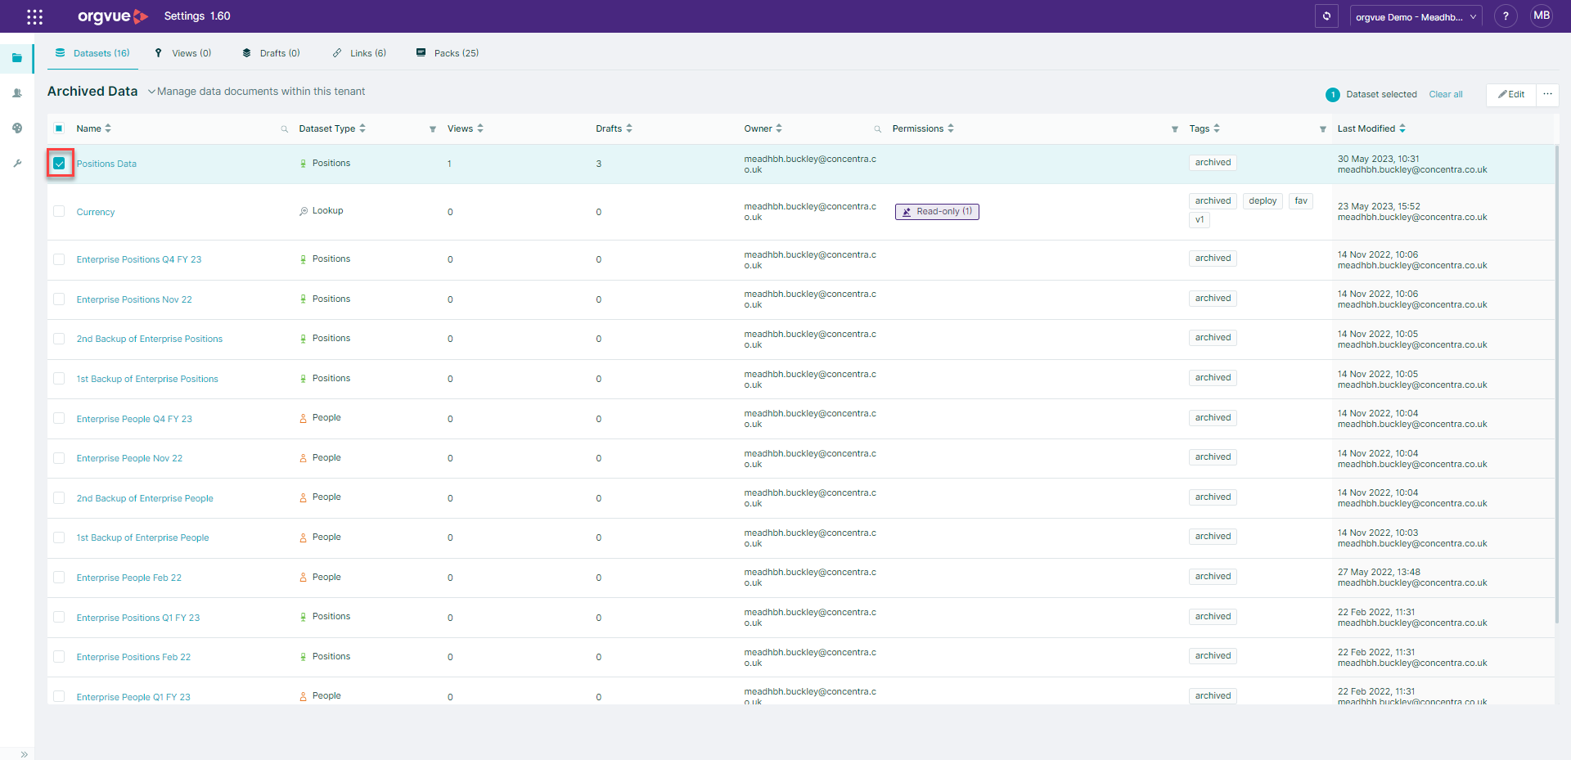Viewport: 1571px width, 760px height.
Task: Switch to the Datasets (16) tab
Action: [x=92, y=53]
